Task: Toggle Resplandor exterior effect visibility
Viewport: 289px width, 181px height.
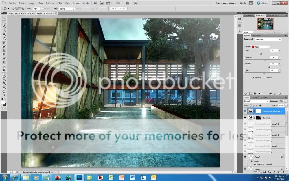Action: click(255, 164)
